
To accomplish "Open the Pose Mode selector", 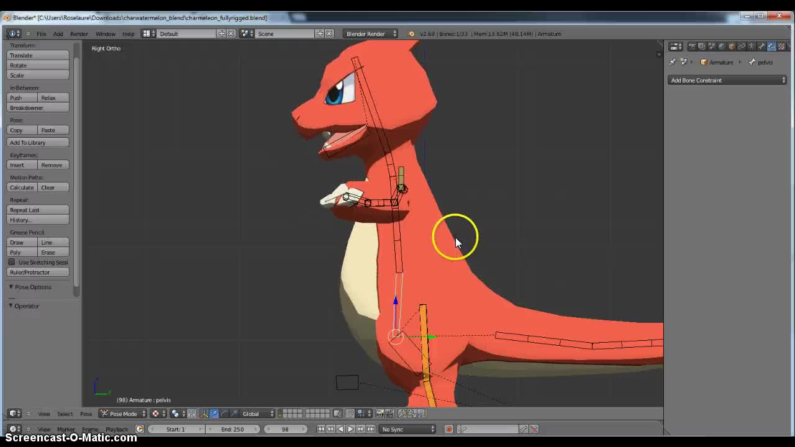I will [122, 413].
